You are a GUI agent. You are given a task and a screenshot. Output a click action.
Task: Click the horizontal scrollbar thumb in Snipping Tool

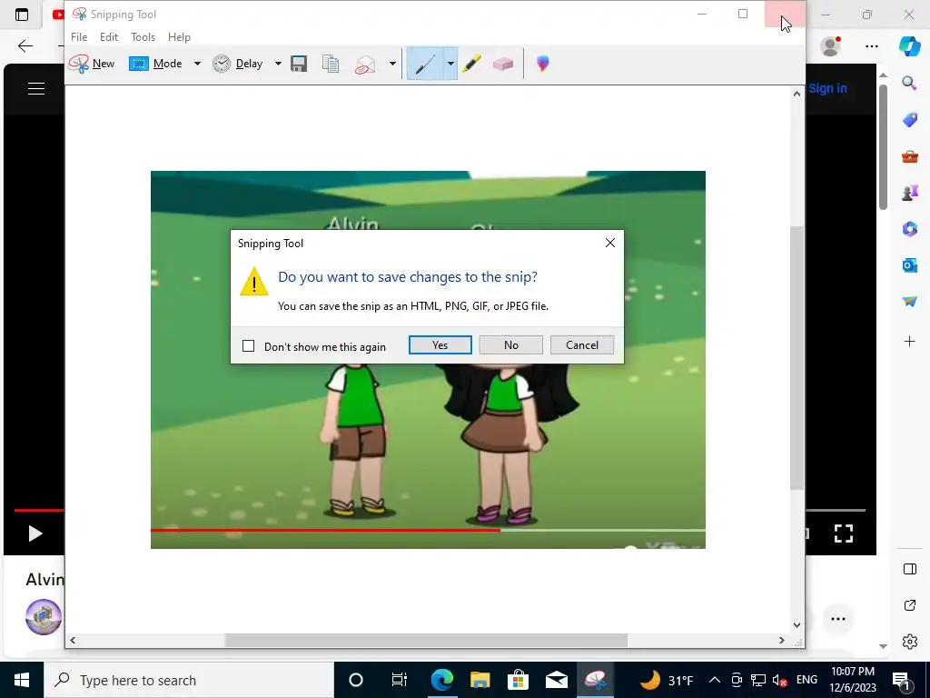pyautogui.click(x=426, y=641)
